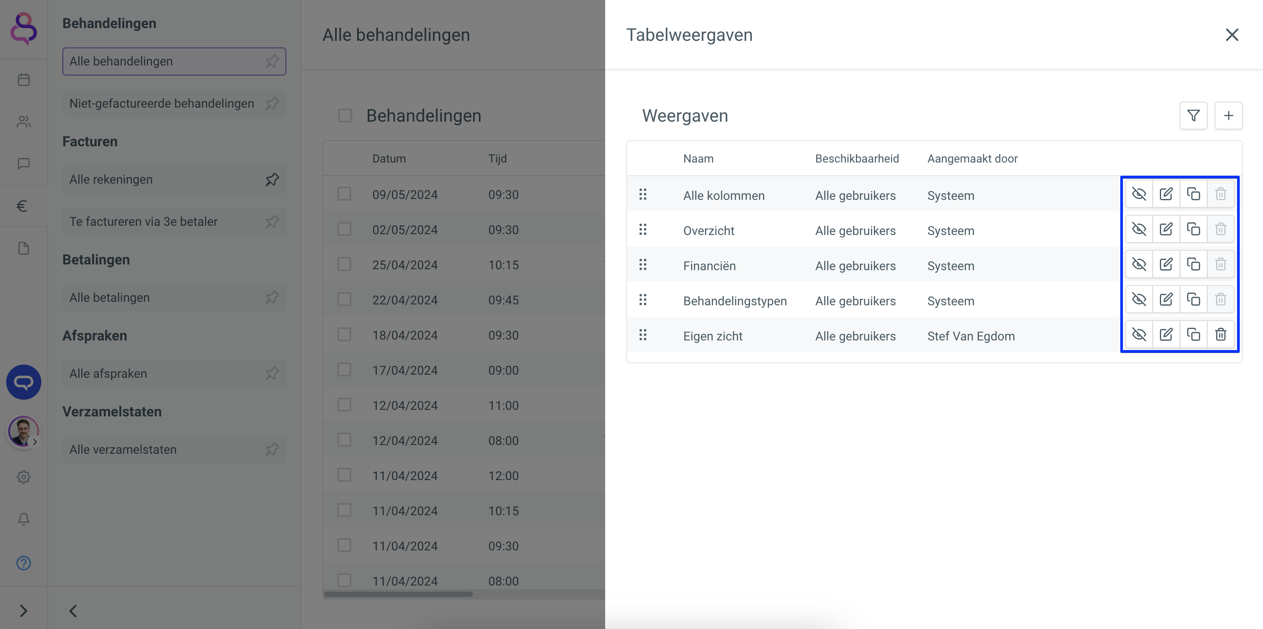Open the chat support bubble
This screenshot has width=1263, height=629.
[x=24, y=382]
